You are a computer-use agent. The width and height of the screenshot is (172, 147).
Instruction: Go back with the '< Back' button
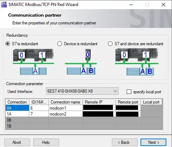coord(125,142)
